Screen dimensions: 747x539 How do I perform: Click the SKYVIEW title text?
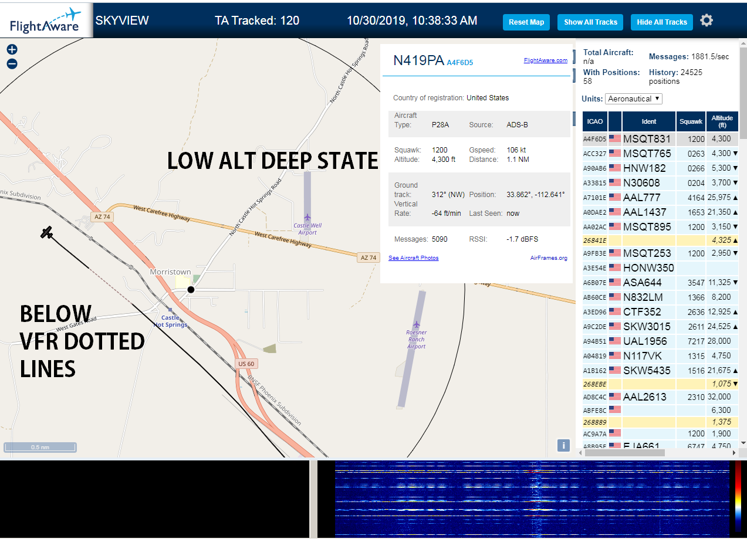point(122,21)
